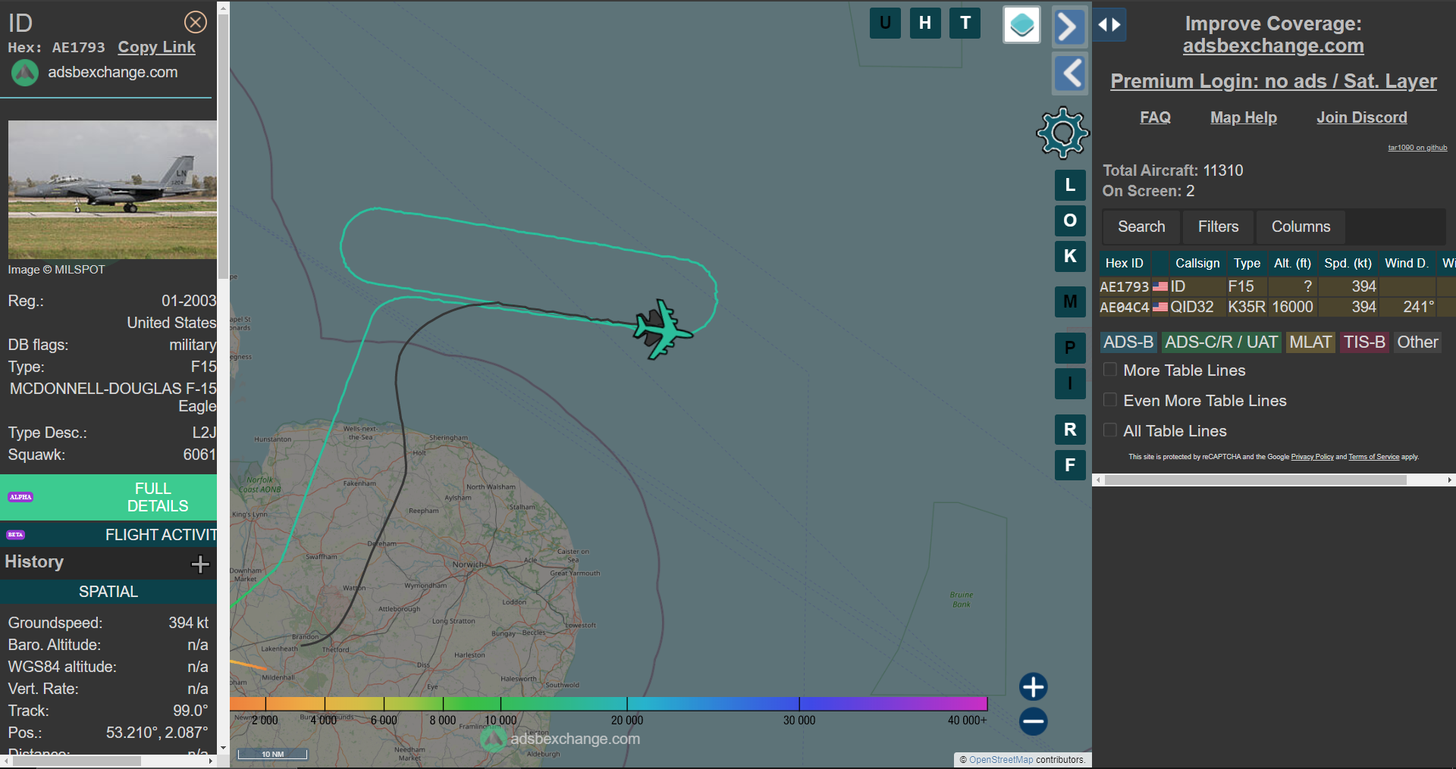Open the map layers selector
Screen dimensions: 1456x769
coord(1021,25)
